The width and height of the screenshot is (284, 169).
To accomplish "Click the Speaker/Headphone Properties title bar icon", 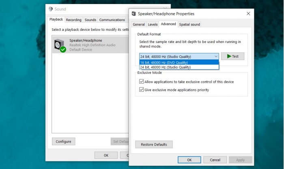I will coord(134,13).
